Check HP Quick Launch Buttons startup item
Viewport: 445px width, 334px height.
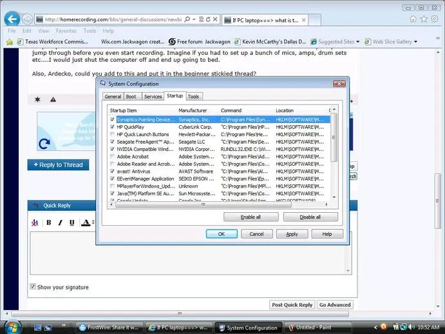113,134
